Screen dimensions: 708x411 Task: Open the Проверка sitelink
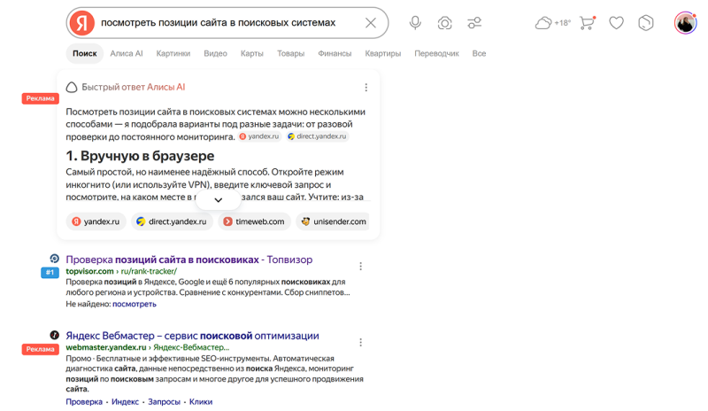pos(84,401)
